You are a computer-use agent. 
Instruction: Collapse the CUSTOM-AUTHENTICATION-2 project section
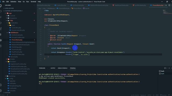(x=14, y=11)
